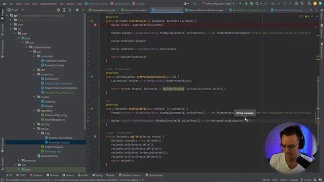Collapse the repository folder
This screenshot has height=182, width=324.
34,111
